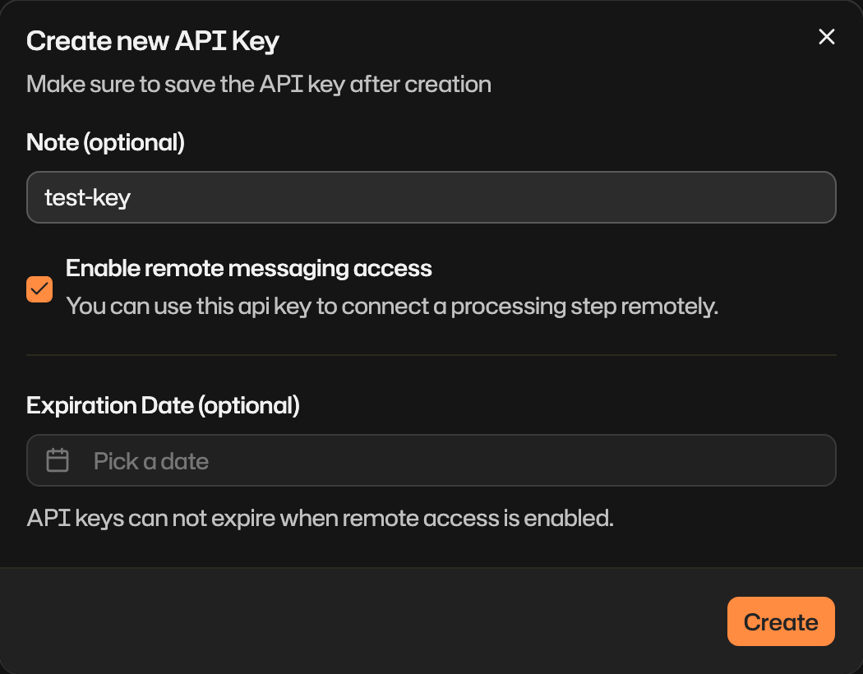The height and width of the screenshot is (674, 863).
Task: Click the Expiration Date (optional) label
Action: click(x=163, y=405)
